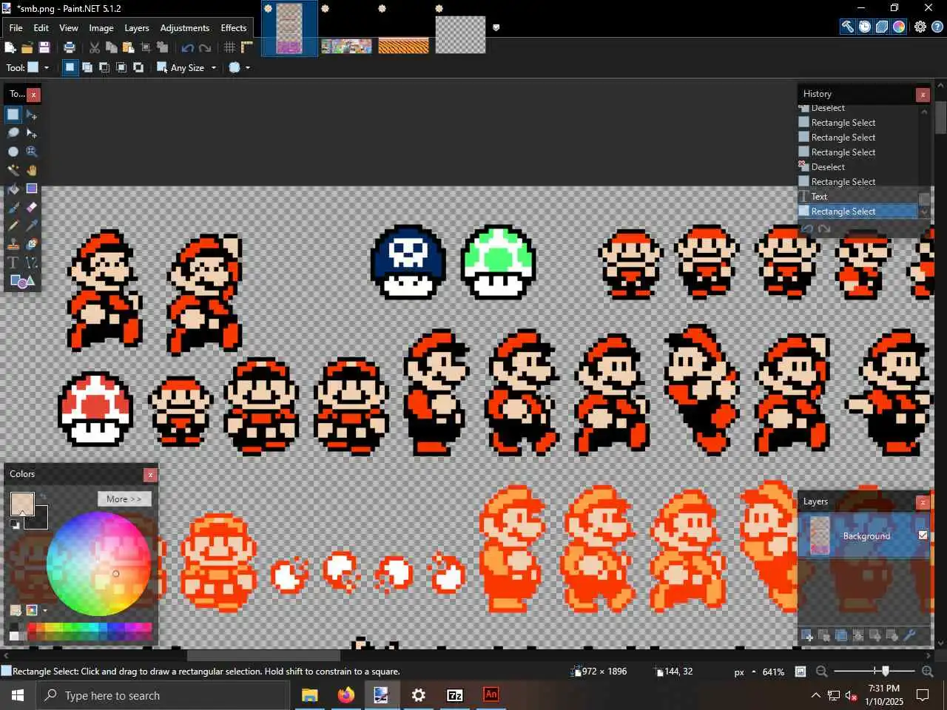The width and height of the screenshot is (947, 710).
Task: Click the Open file folder icon
Action: point(27,47)
